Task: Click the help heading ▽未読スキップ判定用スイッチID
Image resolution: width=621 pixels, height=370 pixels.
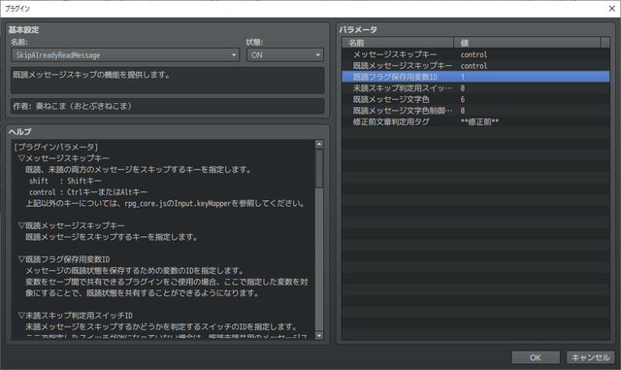Action: pyautogui.click(x=76, y=316)
